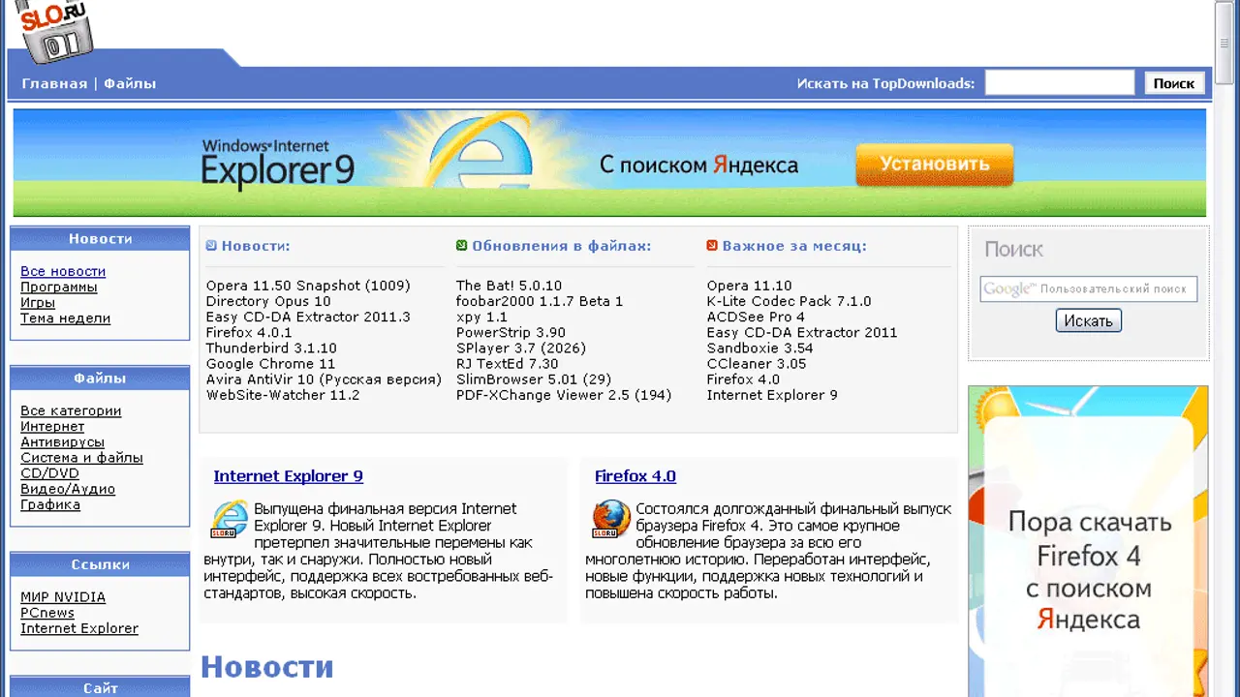The height and width of the screenshot is (697, 1240).
Task: Click the Internet Explorer logo in banner
Action: click(480, 160)
